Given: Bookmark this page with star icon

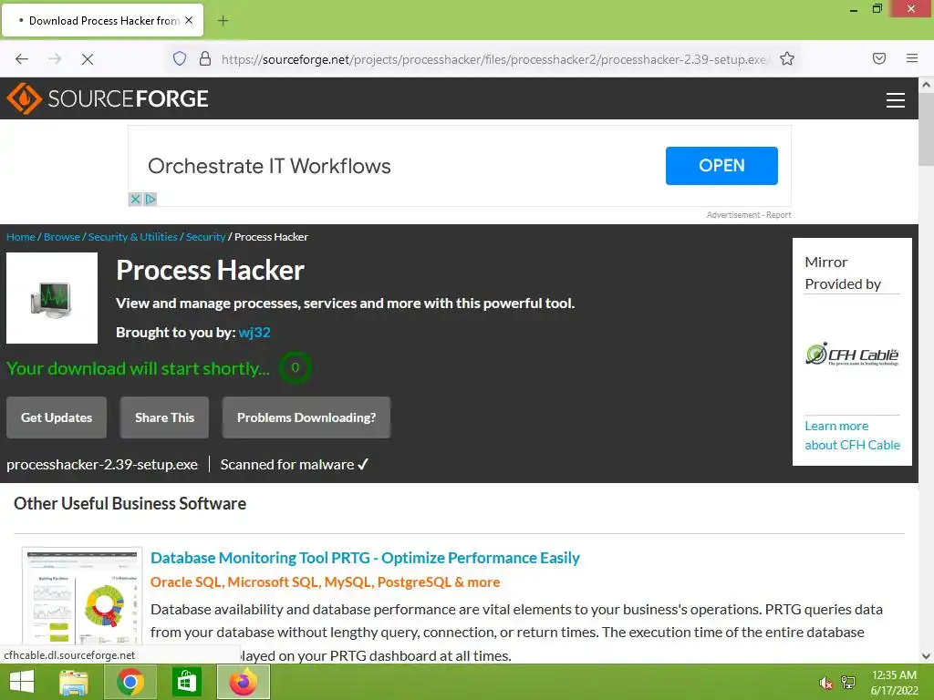Looking at the screenshot, I should pos(787,58).
